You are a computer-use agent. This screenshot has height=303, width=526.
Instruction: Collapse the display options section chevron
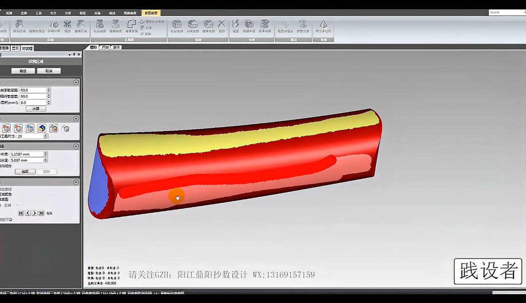pyautogui.click(x=76, y=182)
